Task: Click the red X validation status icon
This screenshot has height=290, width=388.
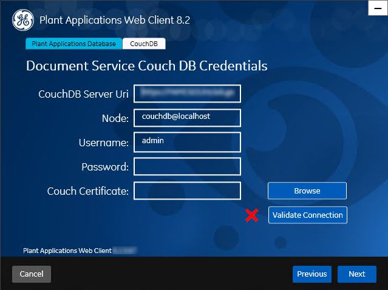Action: point(251,215)
